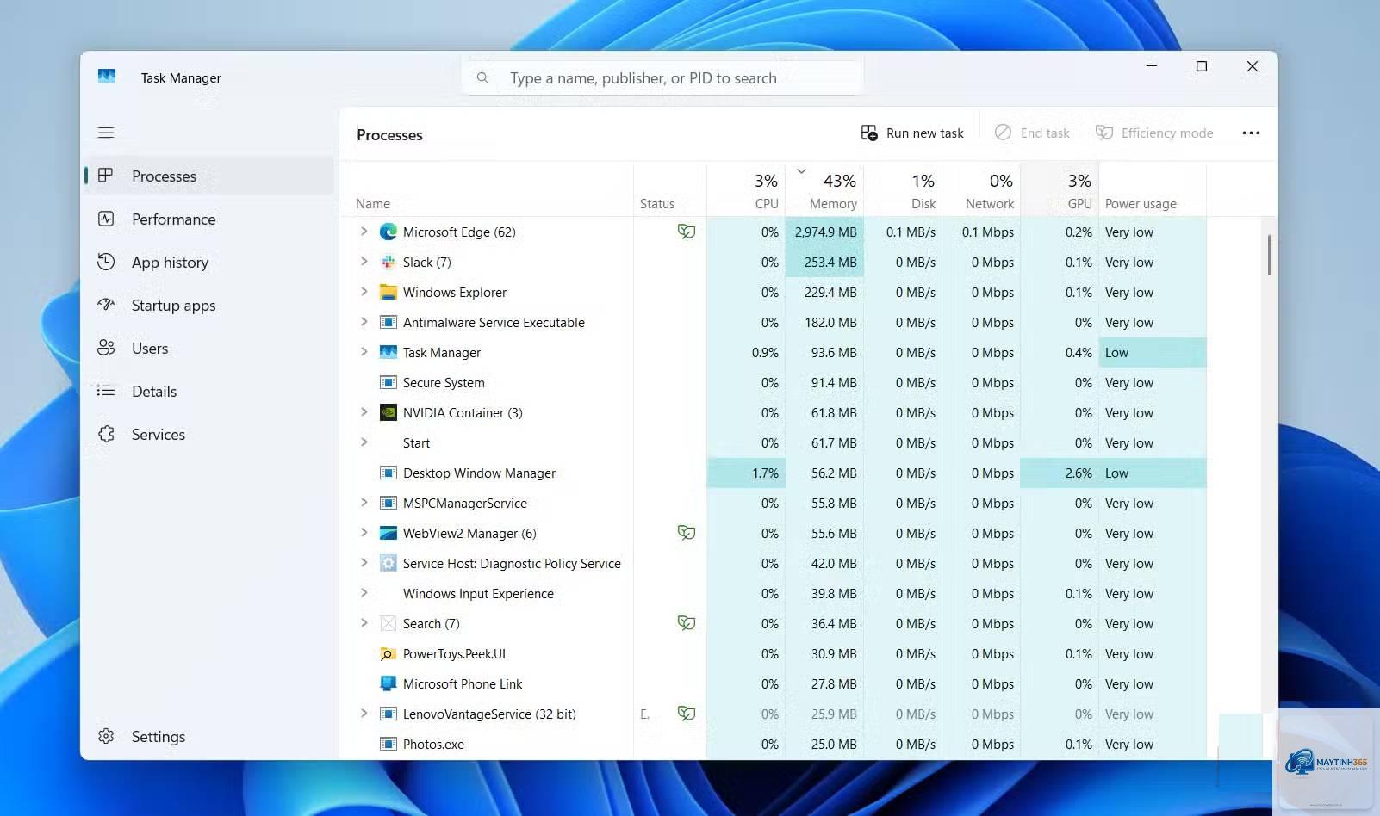The height and width of the screenshot is (816, 1380).
Task: Expand the WebView2 Manager (6) group
Action: point(364,533)
